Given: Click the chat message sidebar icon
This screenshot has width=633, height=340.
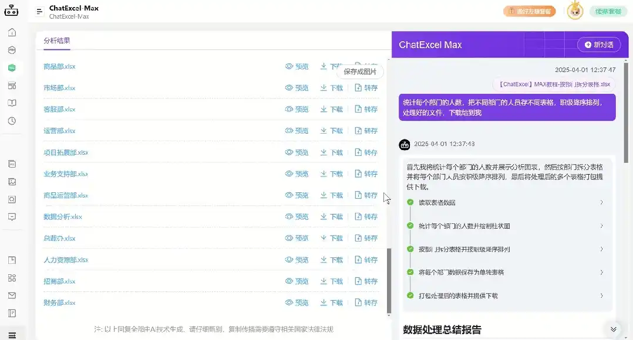Looking at the screenshot, I should (x=12, y=217).
